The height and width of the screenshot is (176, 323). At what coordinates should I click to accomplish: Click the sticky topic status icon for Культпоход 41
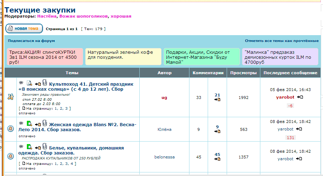click(x=11, y=97)
